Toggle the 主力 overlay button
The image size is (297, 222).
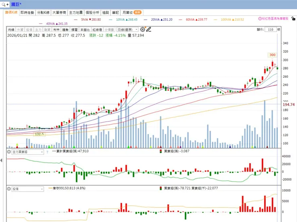[38, 30]
